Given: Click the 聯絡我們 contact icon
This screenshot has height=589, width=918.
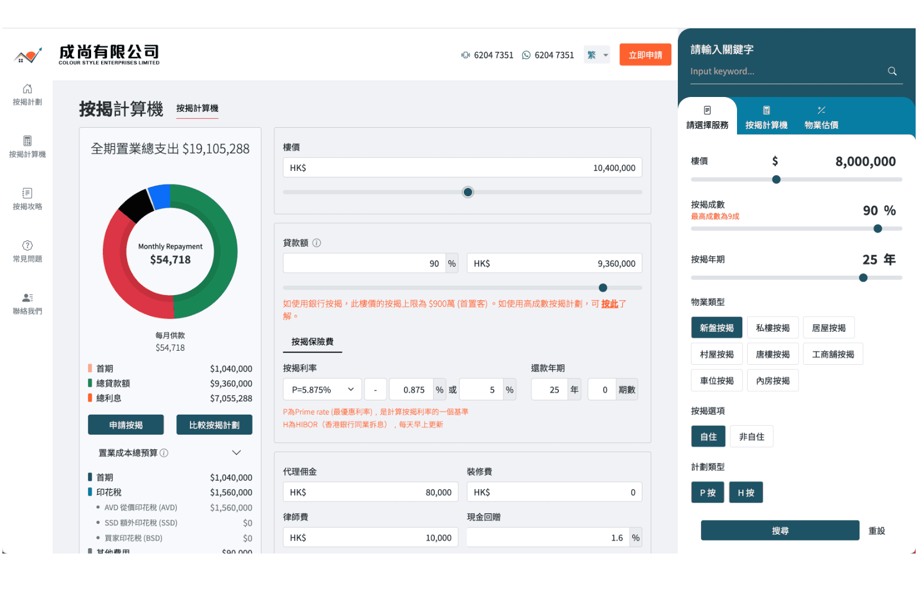Looking at the screenshot, I should [27, 298].
